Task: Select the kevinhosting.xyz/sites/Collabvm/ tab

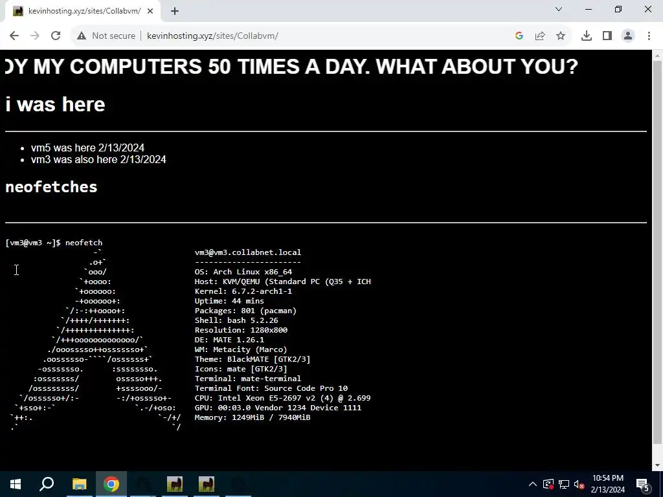Action: tap(83, 11)
